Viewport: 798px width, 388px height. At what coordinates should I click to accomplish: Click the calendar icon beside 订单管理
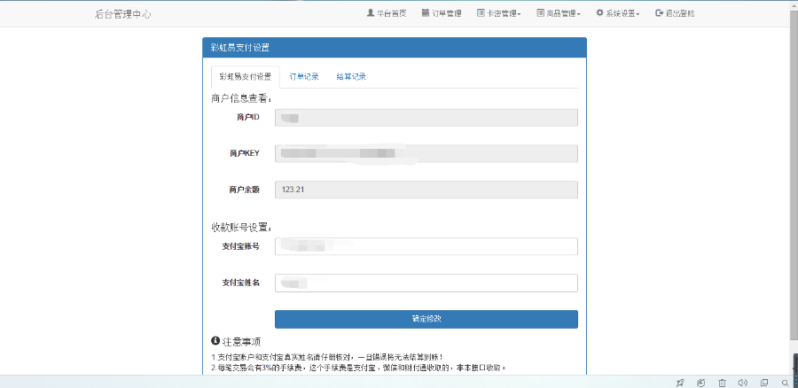pyautogui.click(x=426, y=12)
